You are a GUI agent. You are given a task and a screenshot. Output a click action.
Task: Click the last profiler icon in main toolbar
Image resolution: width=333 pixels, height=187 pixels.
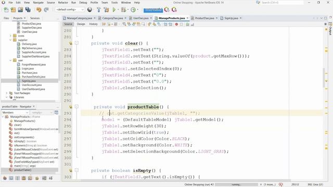click(x=174, y=10)
